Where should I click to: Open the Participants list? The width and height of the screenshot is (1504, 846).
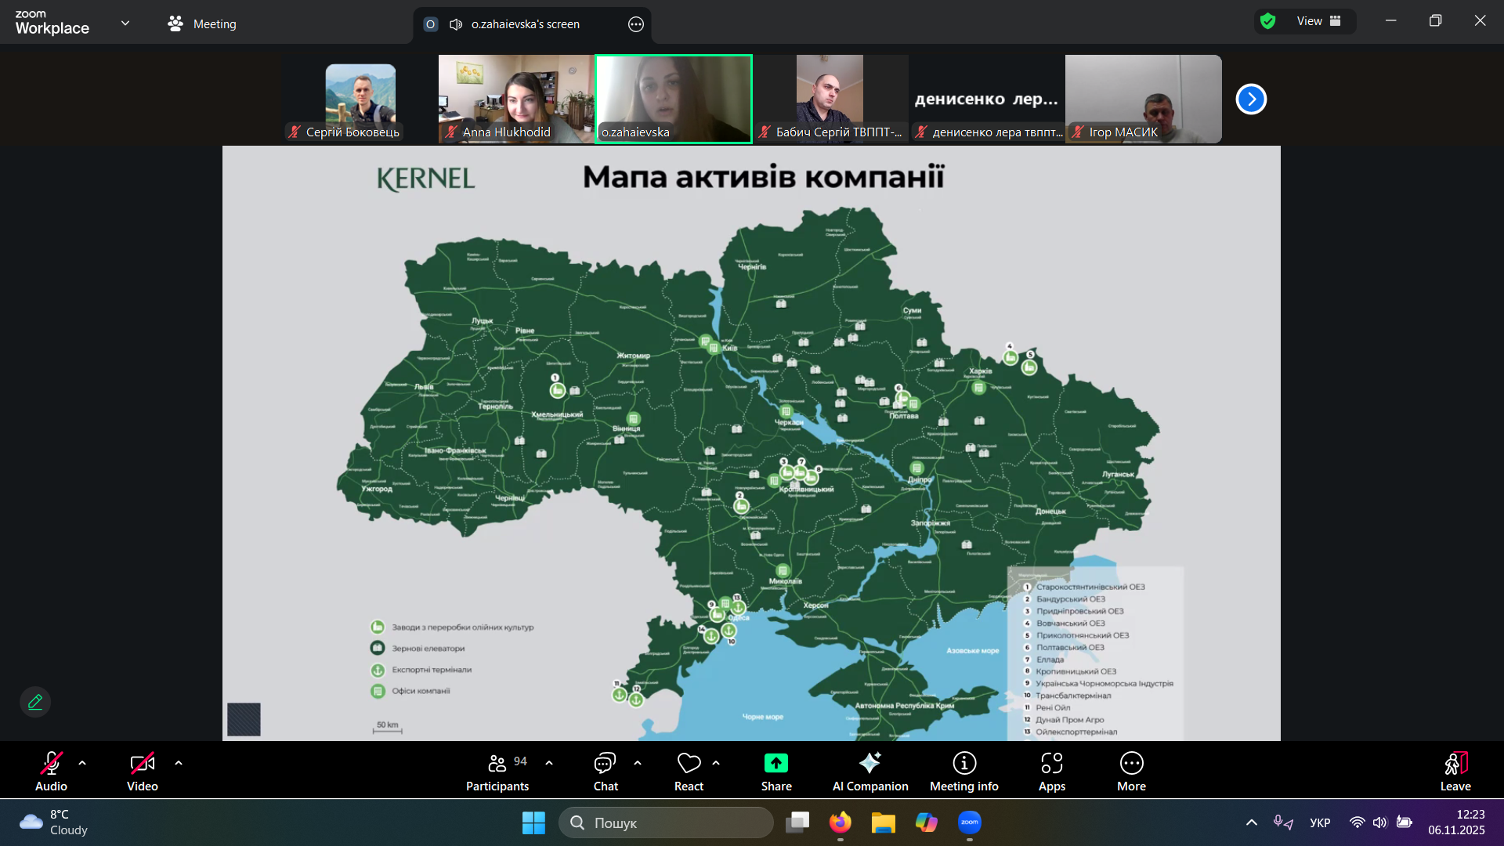pos(497,772)
